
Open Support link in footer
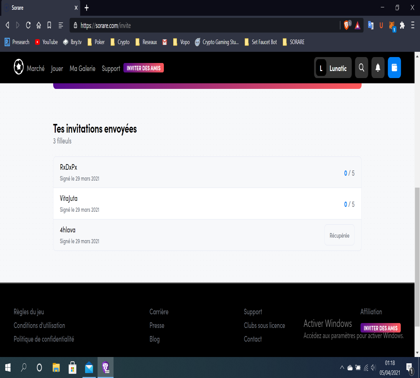click(x=253, y=312)
